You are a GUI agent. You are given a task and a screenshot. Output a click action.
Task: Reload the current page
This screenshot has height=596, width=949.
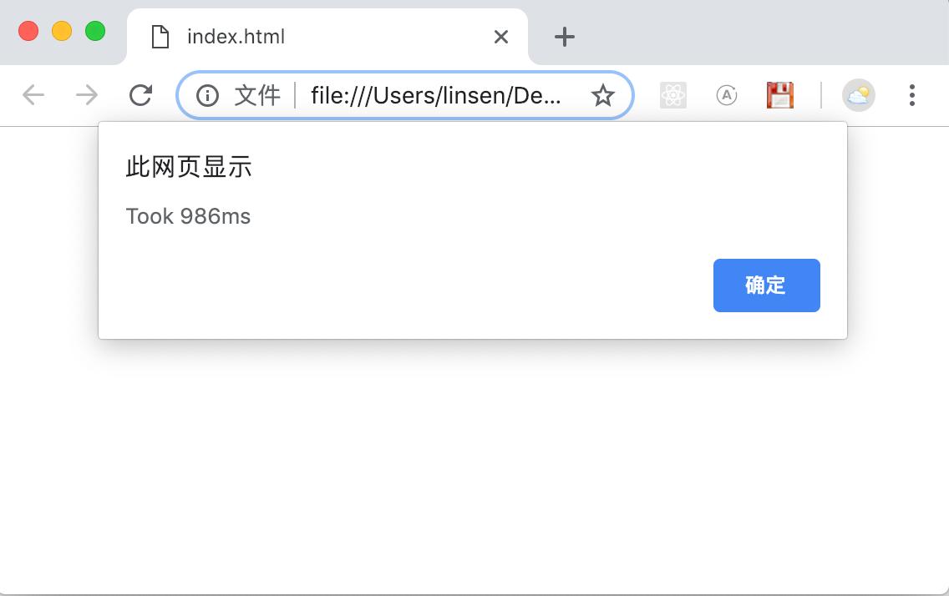(140, 94)
